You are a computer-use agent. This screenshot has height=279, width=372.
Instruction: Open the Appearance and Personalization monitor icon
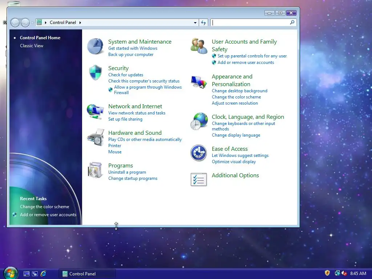point(199,82)
